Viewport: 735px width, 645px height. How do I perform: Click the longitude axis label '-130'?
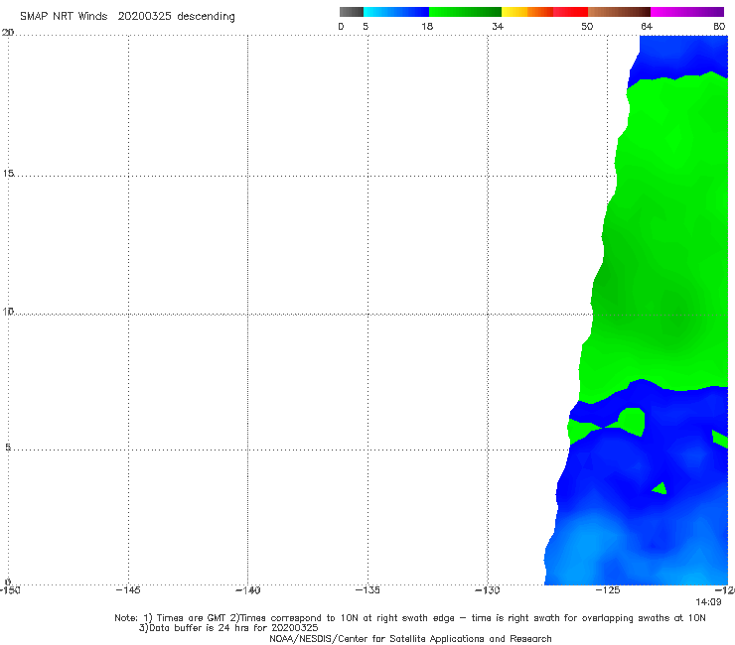coord(488,590)
